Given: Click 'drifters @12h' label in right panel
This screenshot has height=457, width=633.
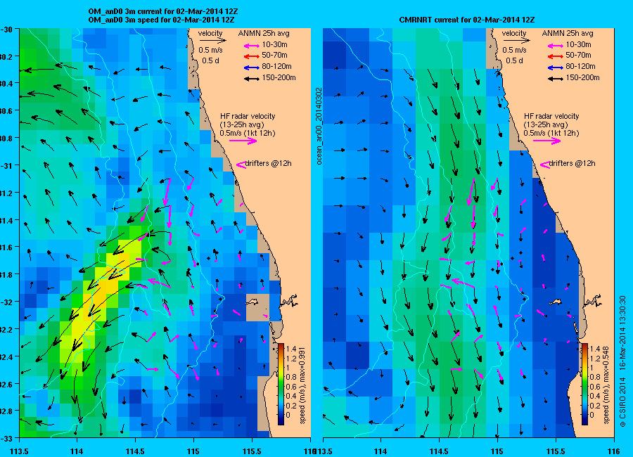Looking at the screenshot, I should 572,164.
